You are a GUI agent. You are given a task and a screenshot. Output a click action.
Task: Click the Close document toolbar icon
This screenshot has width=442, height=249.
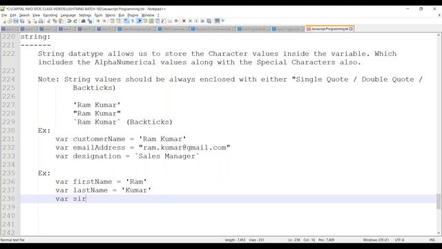pos(29,21)
